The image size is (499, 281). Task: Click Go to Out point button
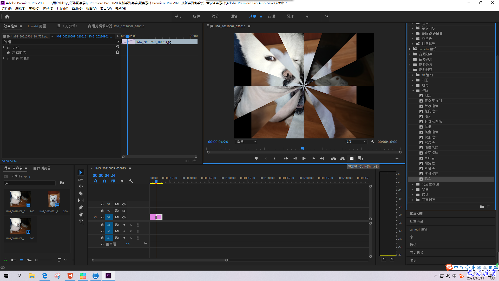point(322,158)
